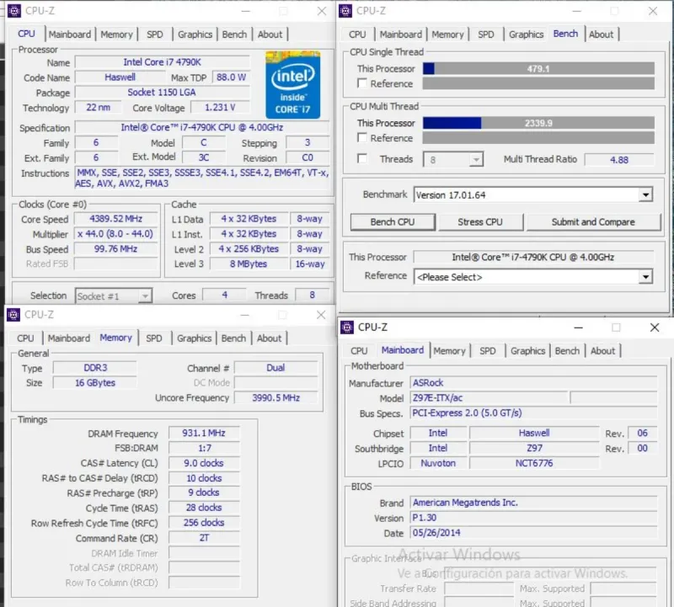The width and height of the screenshot is (674, 607).
Task: Enable Reference checkbox under CPU Single Thread
Action: pyautogui.click(x=362, y=83)
